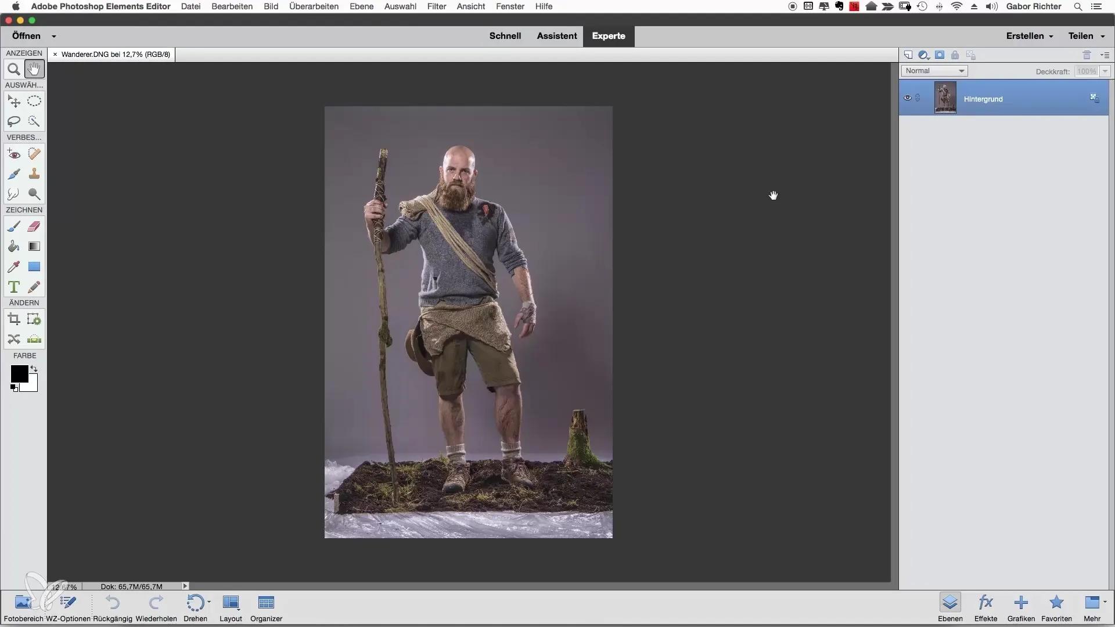Open the Layers panel flyout menu

pos(1105,55)
